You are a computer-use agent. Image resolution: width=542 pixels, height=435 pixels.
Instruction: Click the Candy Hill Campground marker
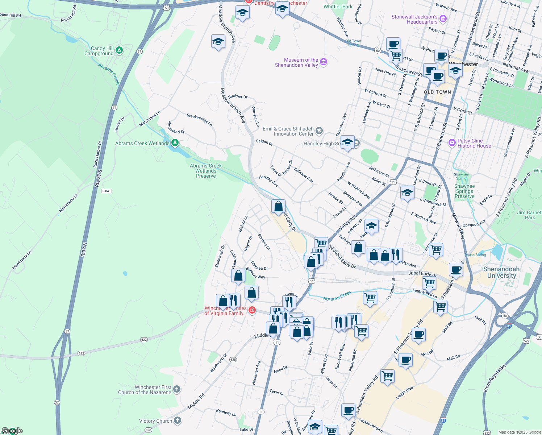(x=119, y=50)
